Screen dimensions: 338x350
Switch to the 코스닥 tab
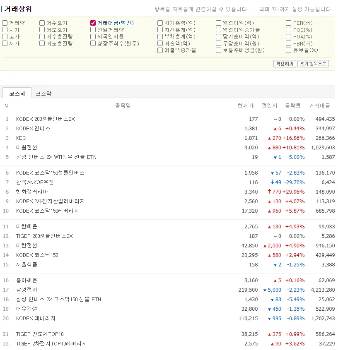(x=43, y=93)
